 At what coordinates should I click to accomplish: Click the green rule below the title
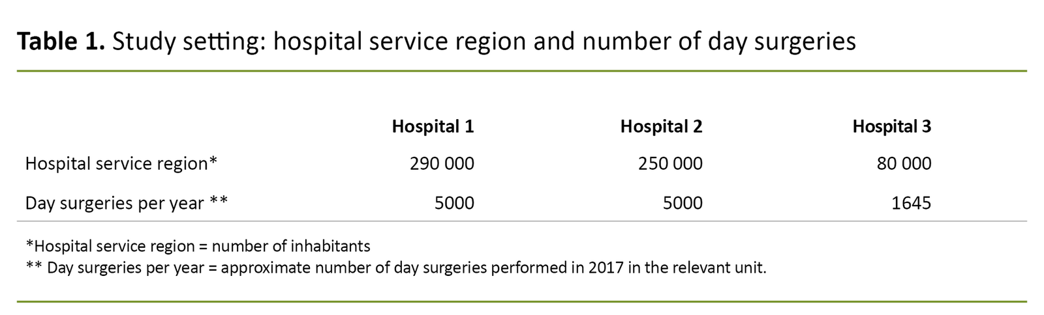(x=522, y=70)
